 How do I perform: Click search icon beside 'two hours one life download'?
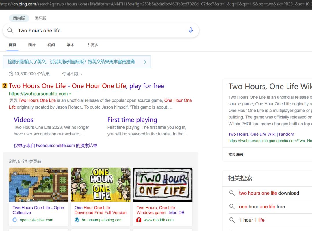coord(232,193)
